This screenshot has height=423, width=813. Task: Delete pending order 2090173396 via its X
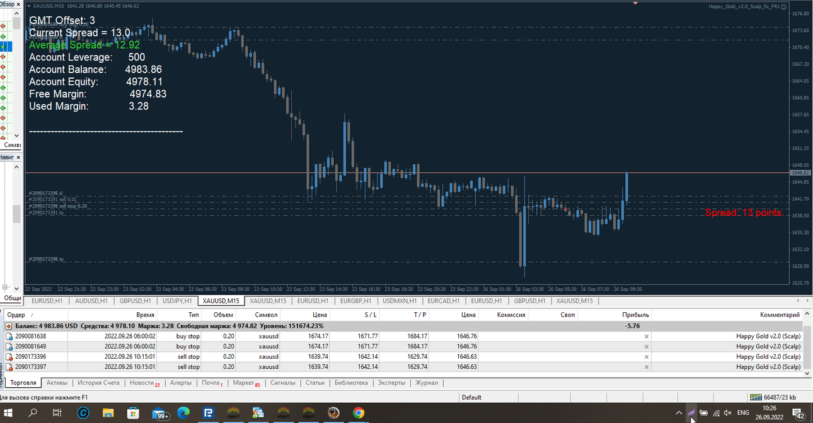tap(646, 357)
